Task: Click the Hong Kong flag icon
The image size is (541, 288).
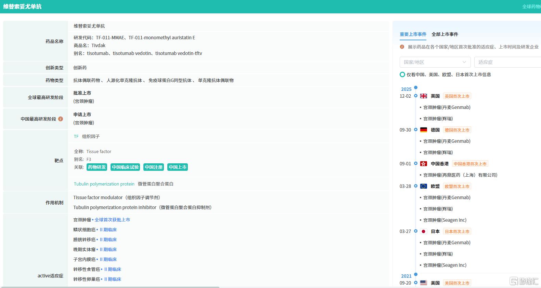Action: coord(424,164)
